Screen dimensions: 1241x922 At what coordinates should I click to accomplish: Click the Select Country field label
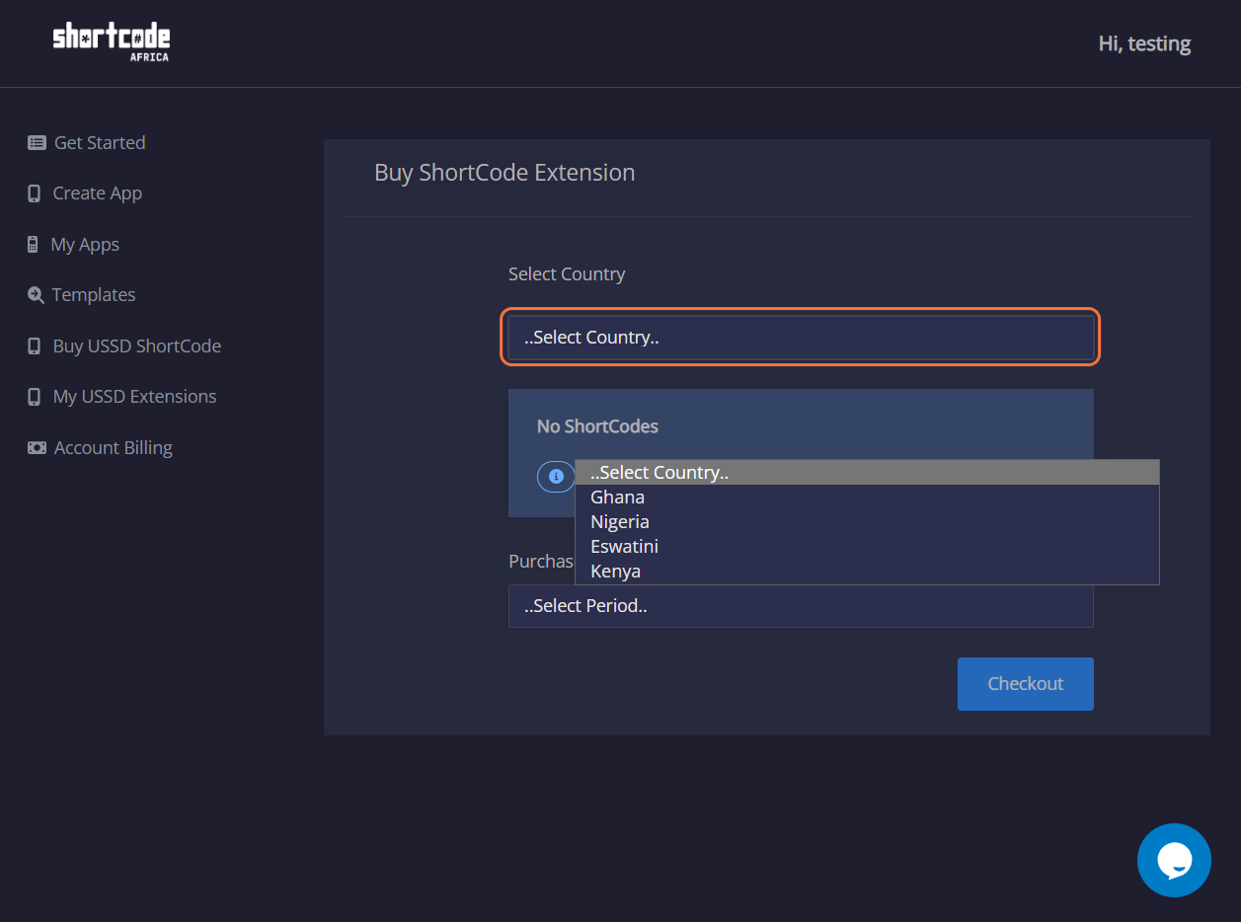point(567,274)
